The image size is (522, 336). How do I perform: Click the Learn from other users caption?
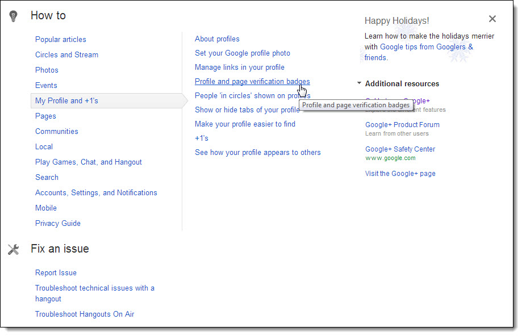pos(397,134)
